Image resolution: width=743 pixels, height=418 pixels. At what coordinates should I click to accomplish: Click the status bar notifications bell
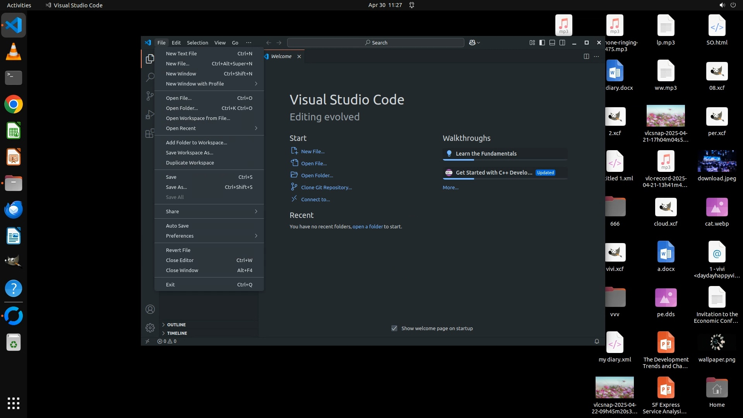click(597, 341)
